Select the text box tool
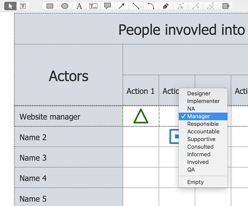Viewport: 248px width, 206px height. pos(93,6)
